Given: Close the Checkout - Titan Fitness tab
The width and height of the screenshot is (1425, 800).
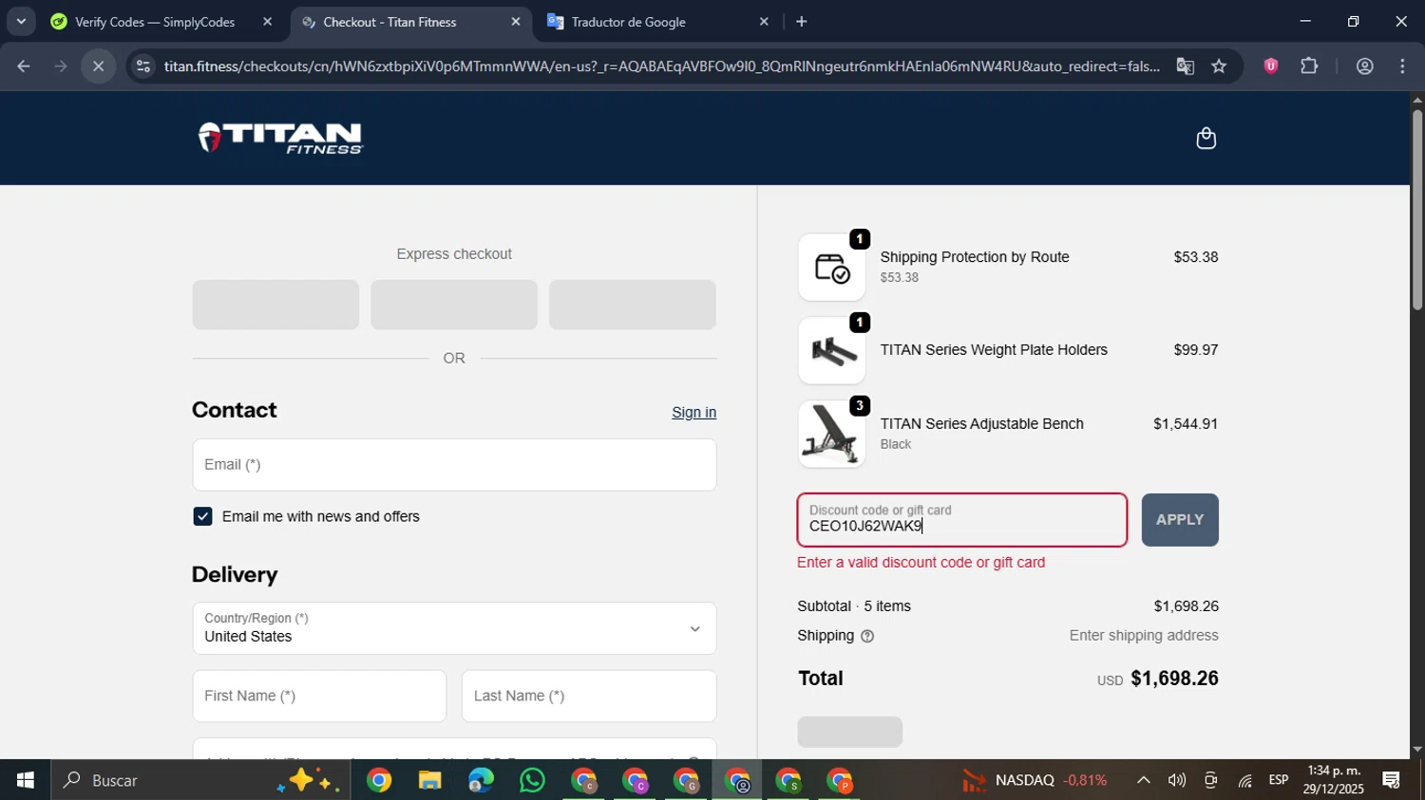Looking at the screenshot, I should 516,22.
